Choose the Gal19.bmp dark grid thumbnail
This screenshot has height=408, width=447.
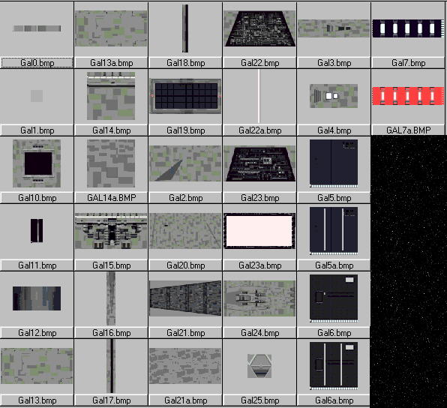185,96
